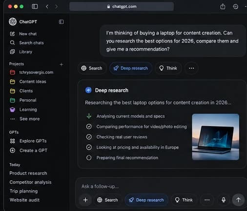Click checkmark beside Checking real user reviews
This screenshot has height=211, width=247.
pos(89,137)
